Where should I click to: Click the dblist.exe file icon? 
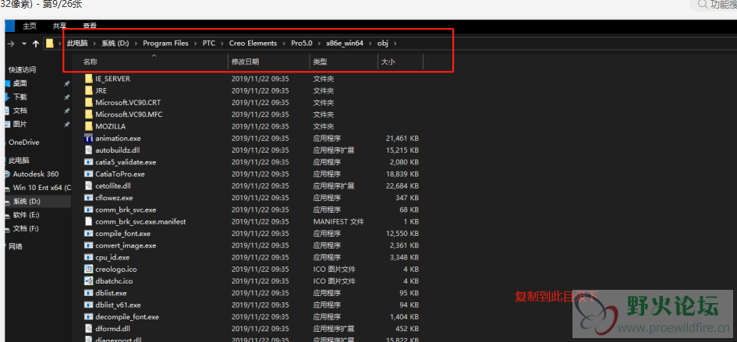(89, 293)
